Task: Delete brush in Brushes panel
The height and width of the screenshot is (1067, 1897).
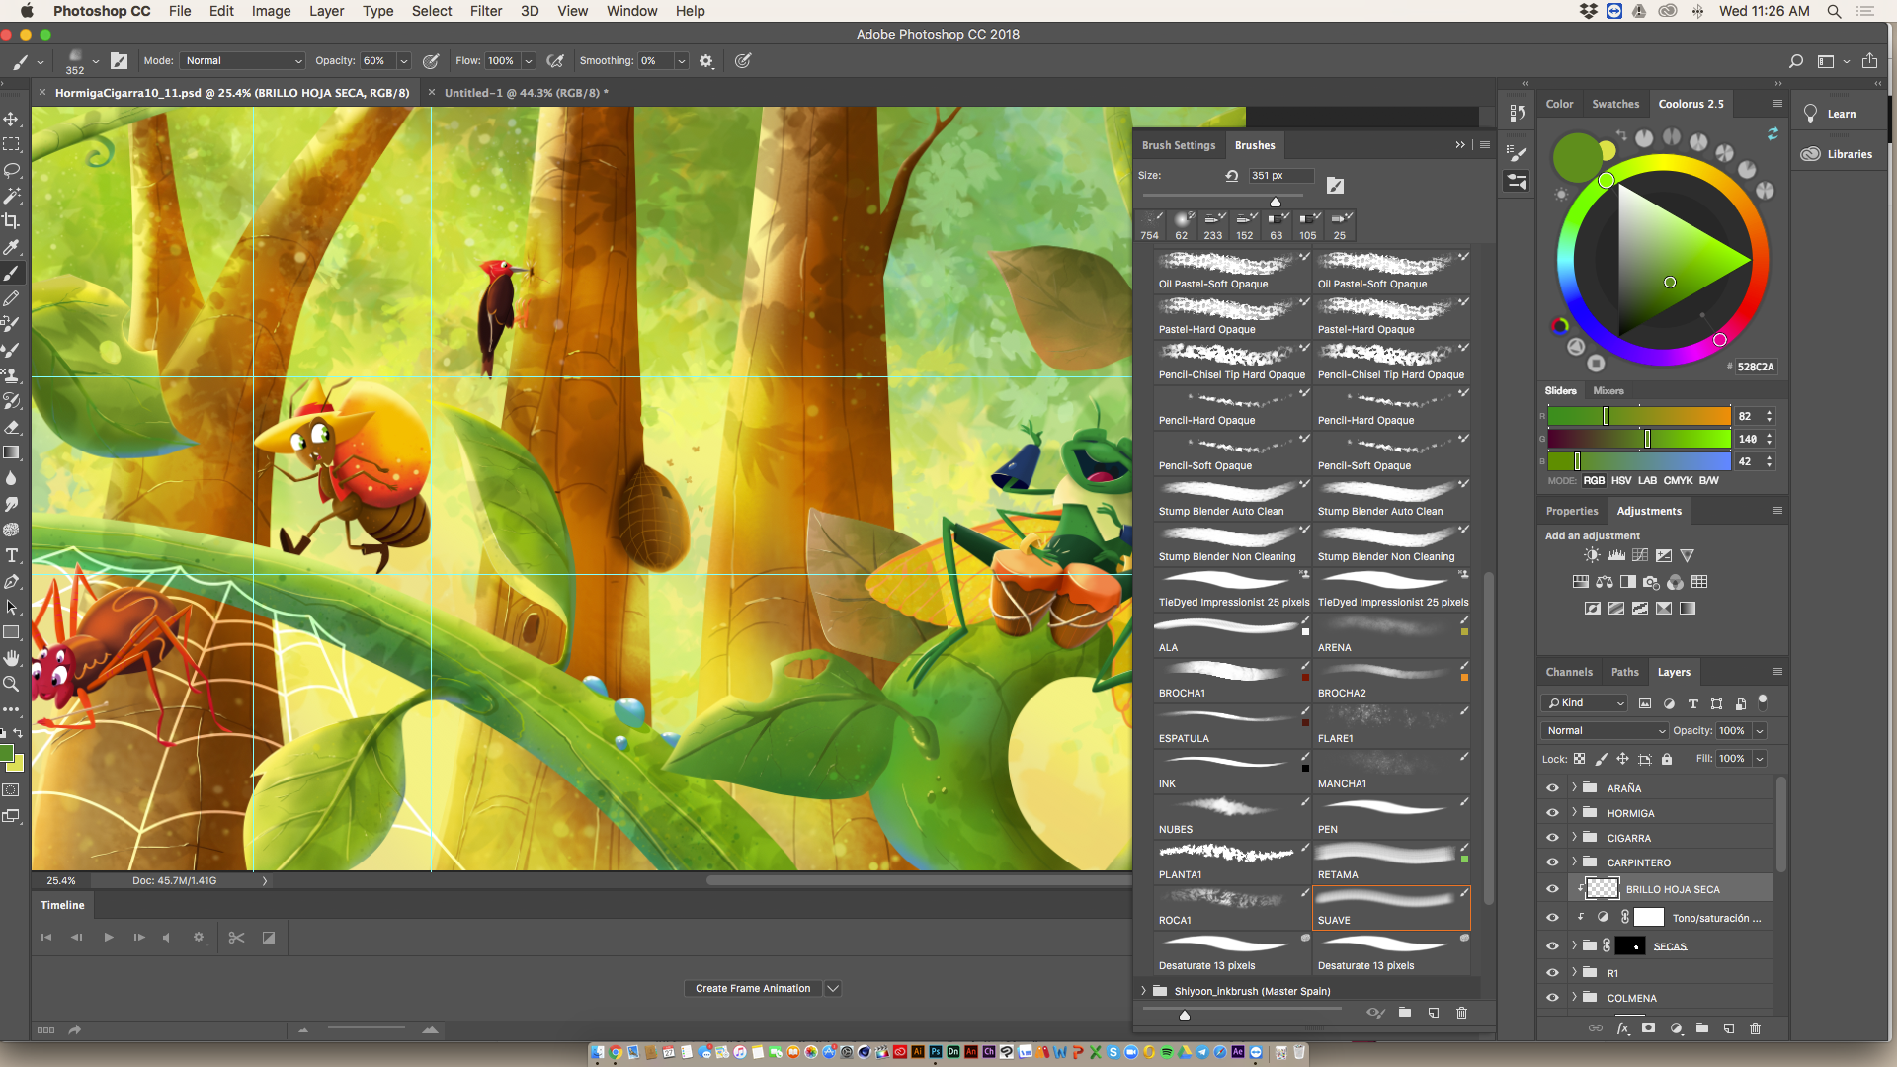Action: tap(1462, 1013)
